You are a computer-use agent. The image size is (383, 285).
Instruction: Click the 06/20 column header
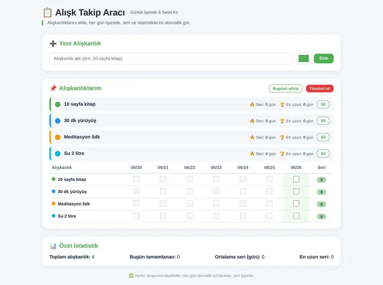click(x=136, y=167)
